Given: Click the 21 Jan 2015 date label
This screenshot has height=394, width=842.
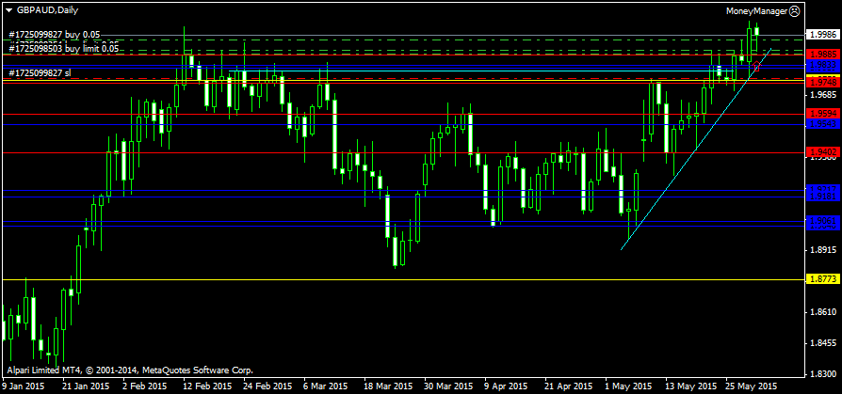Looking at the screenshot, I should (86, 386).
